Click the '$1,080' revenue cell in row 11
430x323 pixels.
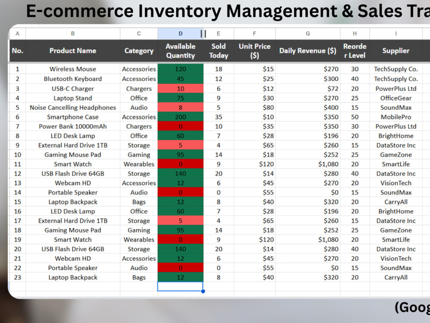click(308, 164)
